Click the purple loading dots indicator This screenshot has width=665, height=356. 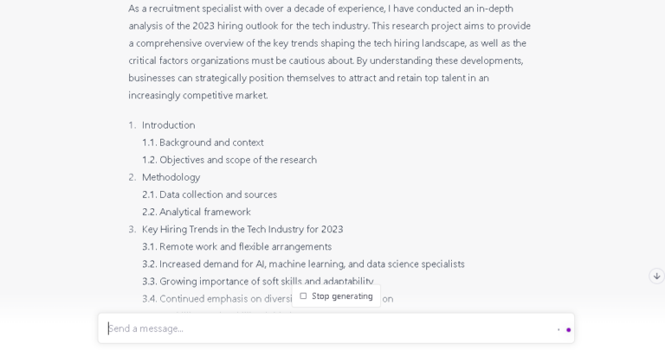click(x=564, y=329)
